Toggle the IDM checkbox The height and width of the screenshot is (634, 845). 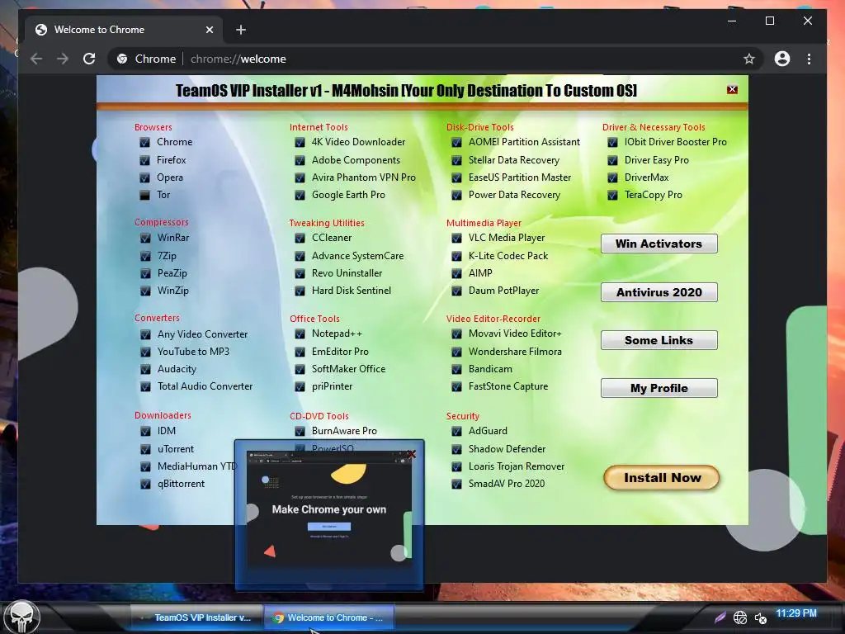pos(145,431)
